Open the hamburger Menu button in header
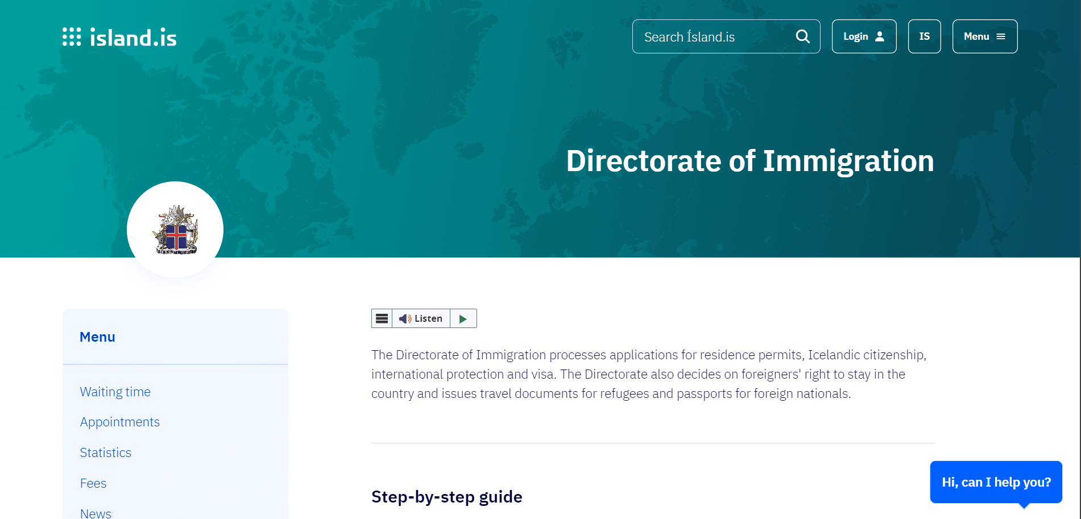 click(985, 36)
